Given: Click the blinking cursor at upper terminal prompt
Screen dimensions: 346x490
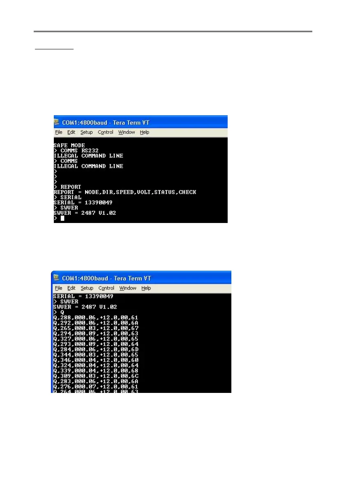Looking at the screenshot, I should (x=62, y=218).
